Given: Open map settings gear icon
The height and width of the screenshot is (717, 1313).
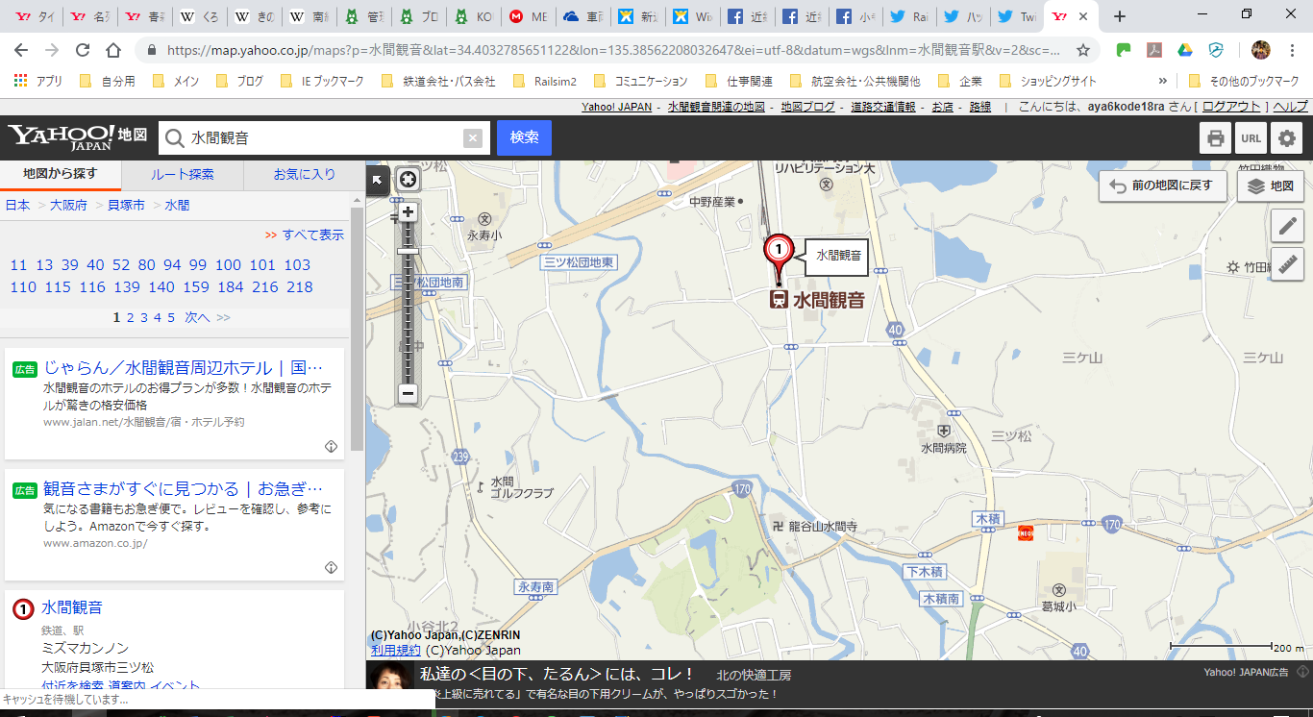Looking at the screenshot, I should pyautogui.click(x=1287, y=138).
